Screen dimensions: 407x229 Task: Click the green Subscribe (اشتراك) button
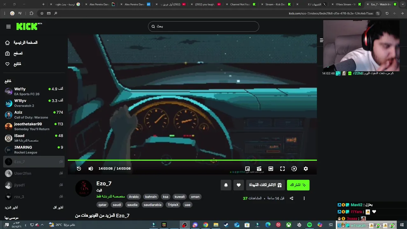(298, 185)
